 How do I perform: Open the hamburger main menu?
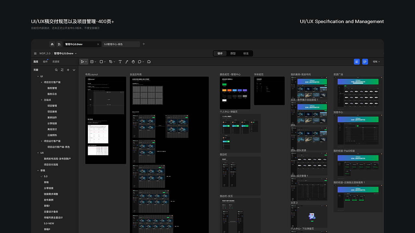point(35,53)
